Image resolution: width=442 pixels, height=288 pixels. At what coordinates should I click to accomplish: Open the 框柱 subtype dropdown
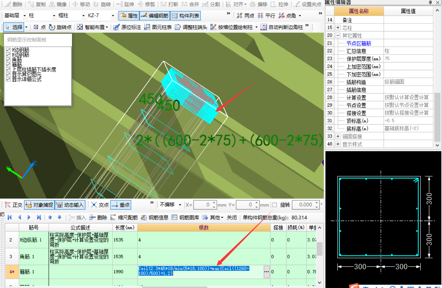(83, 16)
